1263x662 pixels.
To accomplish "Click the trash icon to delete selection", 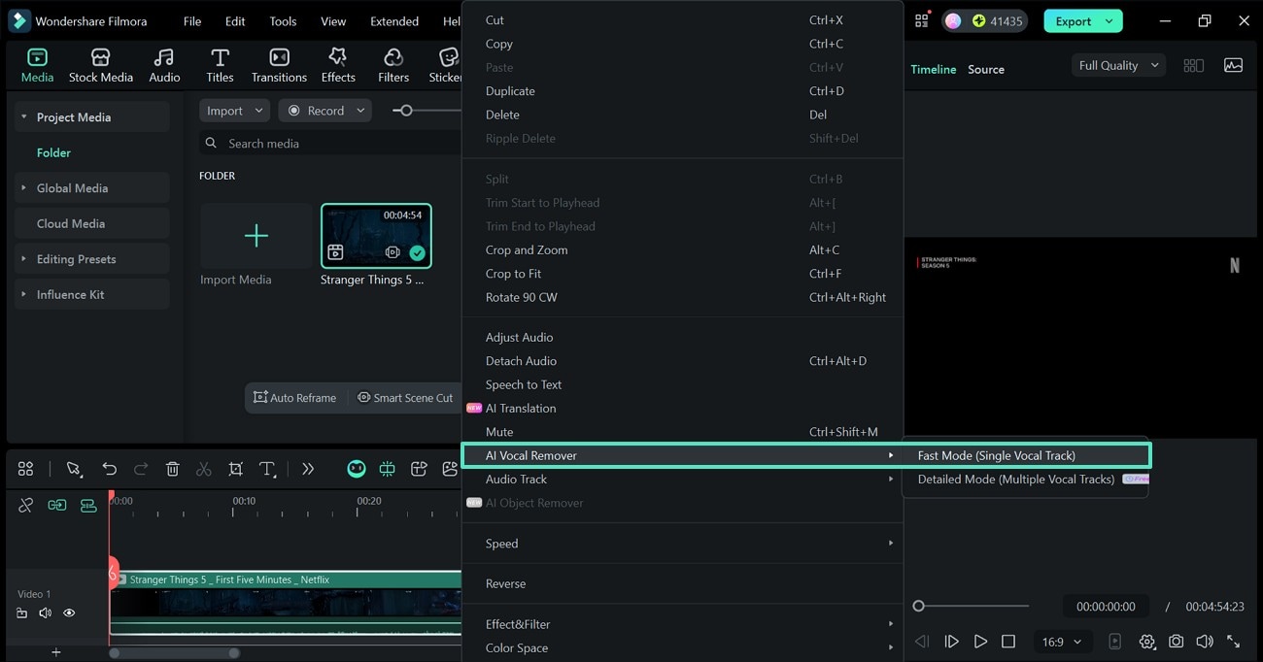I will [172, 469].
